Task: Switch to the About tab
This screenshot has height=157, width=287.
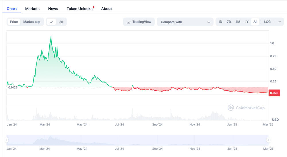Action: tap(106, 9)
